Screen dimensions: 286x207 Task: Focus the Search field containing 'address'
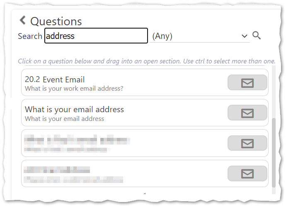coord(96,36)
